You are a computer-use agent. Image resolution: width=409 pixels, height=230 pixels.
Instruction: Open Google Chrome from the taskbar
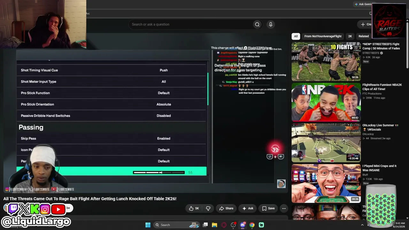[x=252, y=225]
